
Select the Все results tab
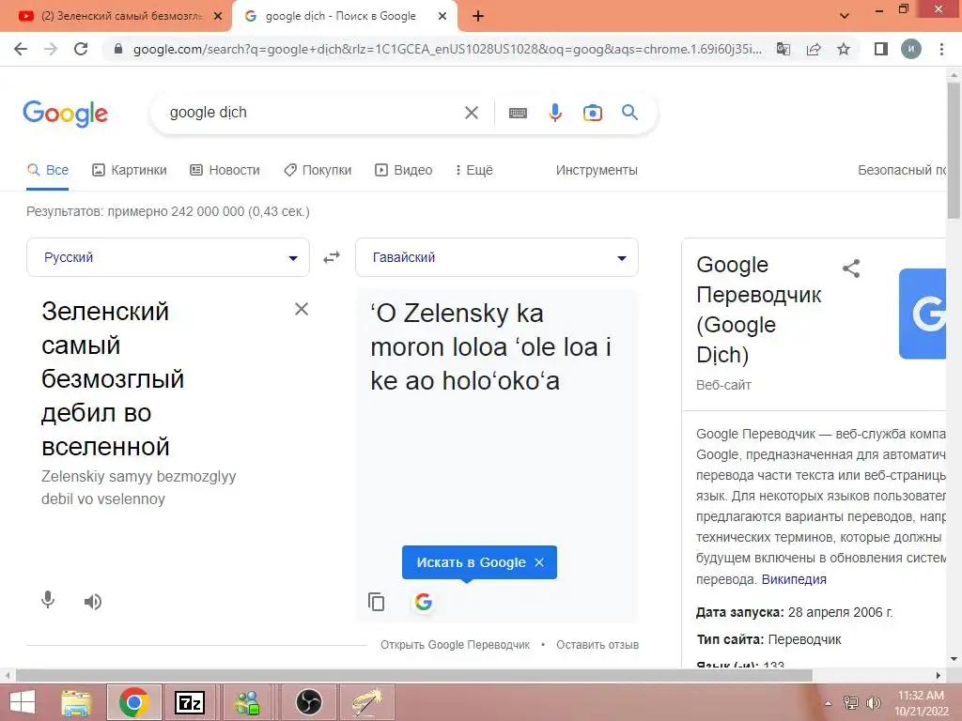(48, 170)
